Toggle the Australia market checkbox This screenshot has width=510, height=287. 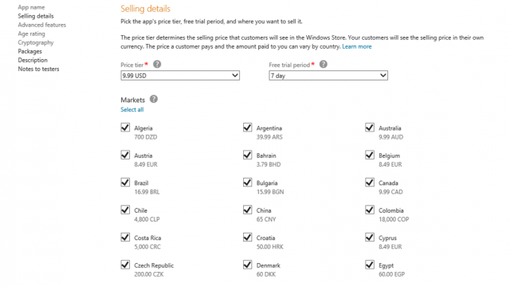(x=370, y=128)
